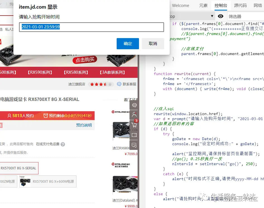Focus the 筛选器 filter box

[x=246, y=16]
